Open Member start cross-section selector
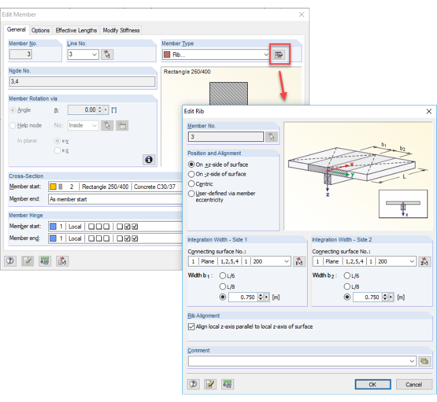 (116, 187)
